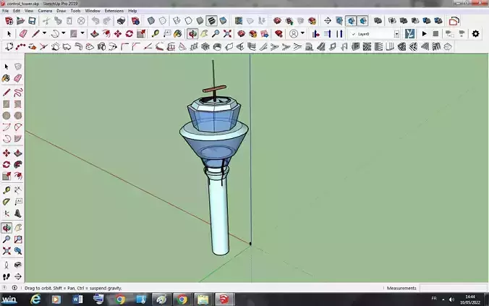Activate the Circle tool
Image resolution: width=489 pixels, height=306 pixels.
[7, 116]
